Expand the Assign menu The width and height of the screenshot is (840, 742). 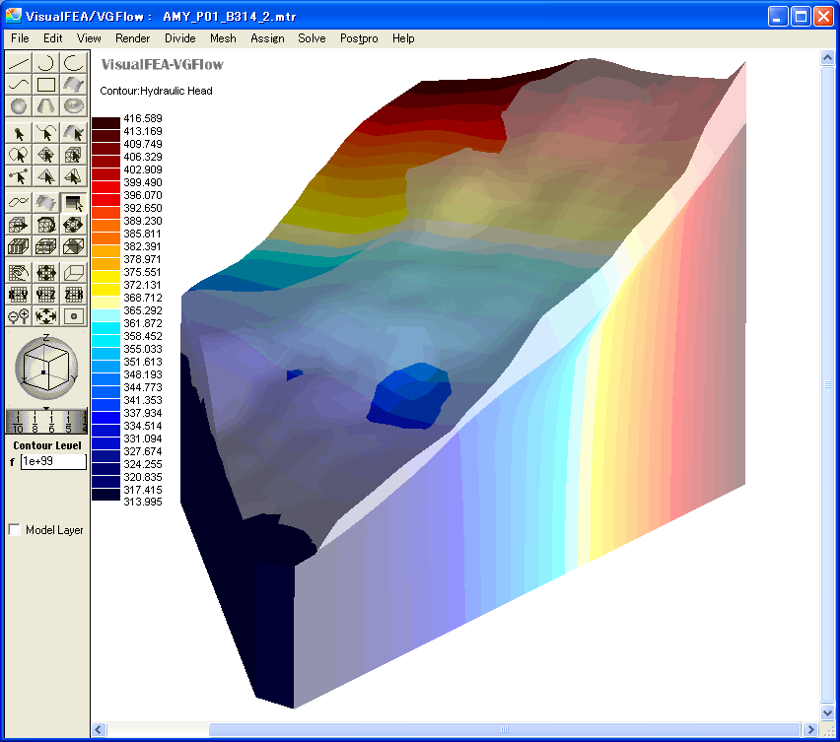tap(267, 38)
